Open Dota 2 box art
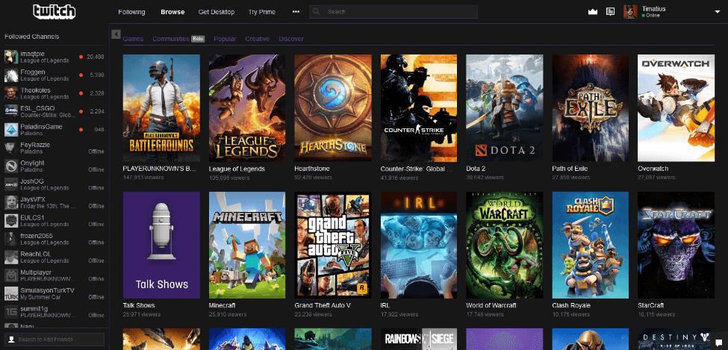This screenshot has height=350, width=728. click(x=505, y=108)
